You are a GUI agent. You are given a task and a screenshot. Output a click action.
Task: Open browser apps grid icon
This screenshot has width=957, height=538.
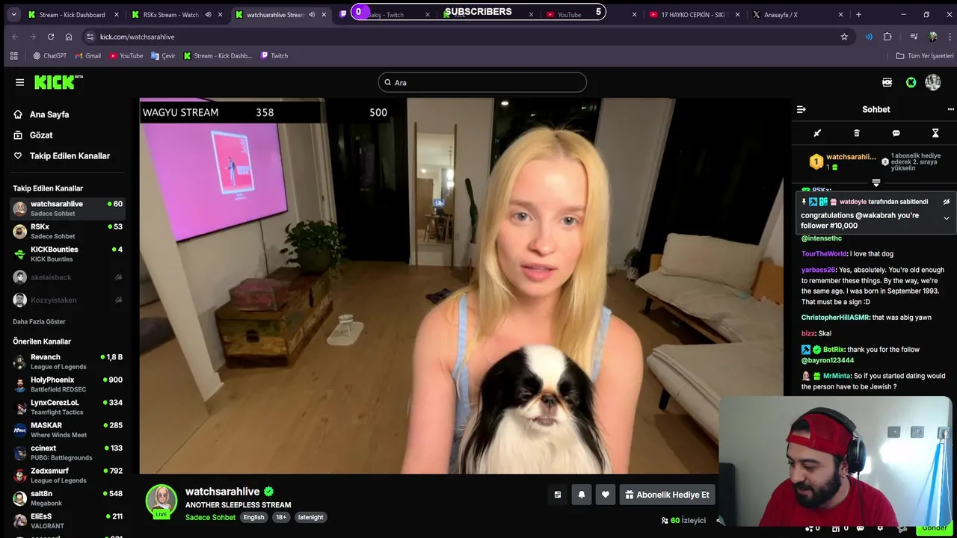coord(13,55)
